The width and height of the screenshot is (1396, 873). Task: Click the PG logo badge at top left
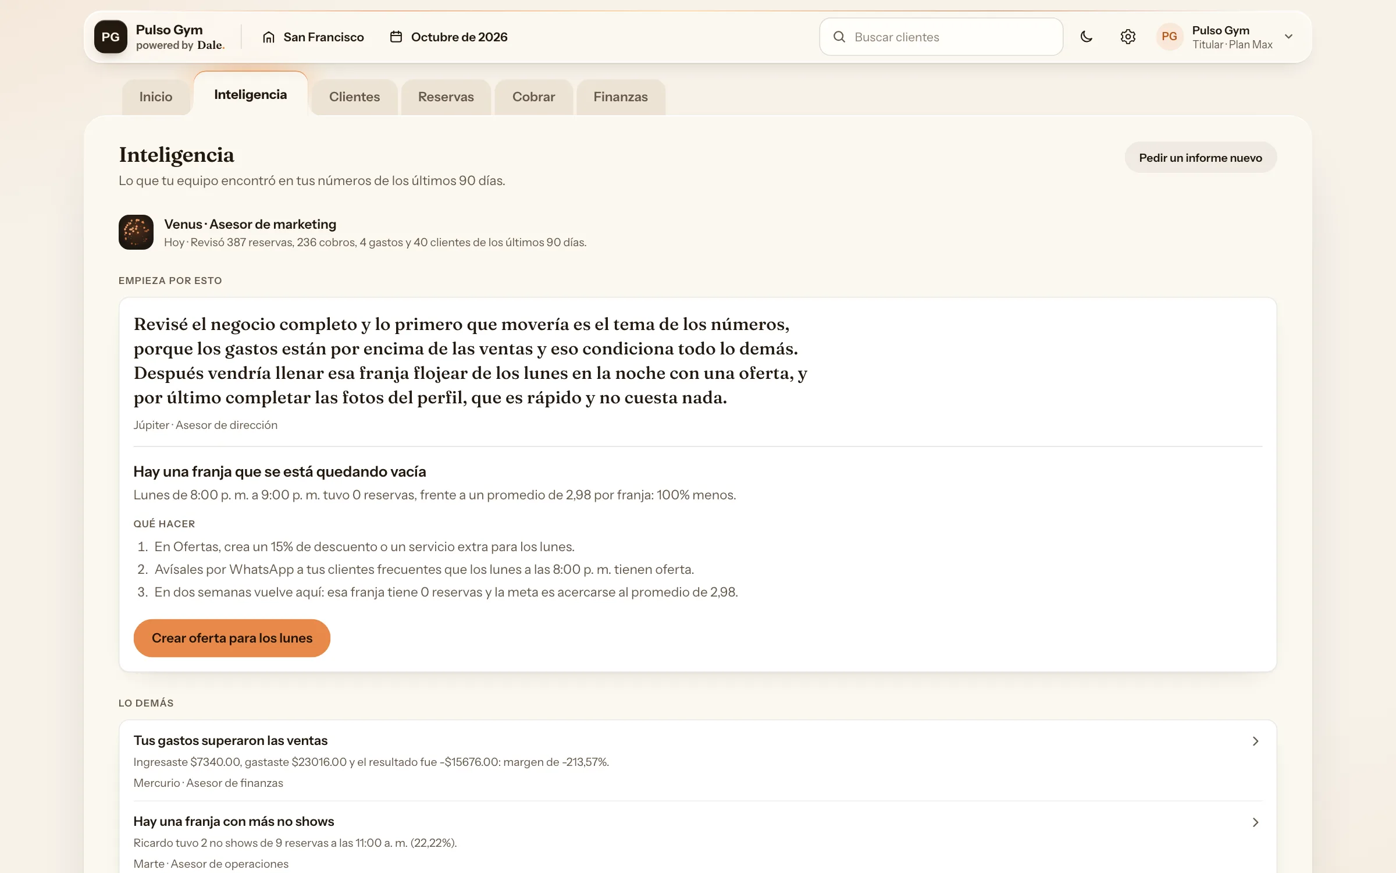click(x=111, y=37)
